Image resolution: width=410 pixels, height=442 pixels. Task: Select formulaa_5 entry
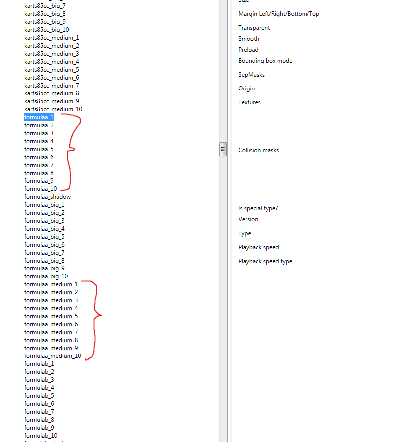tap(39, 149)
